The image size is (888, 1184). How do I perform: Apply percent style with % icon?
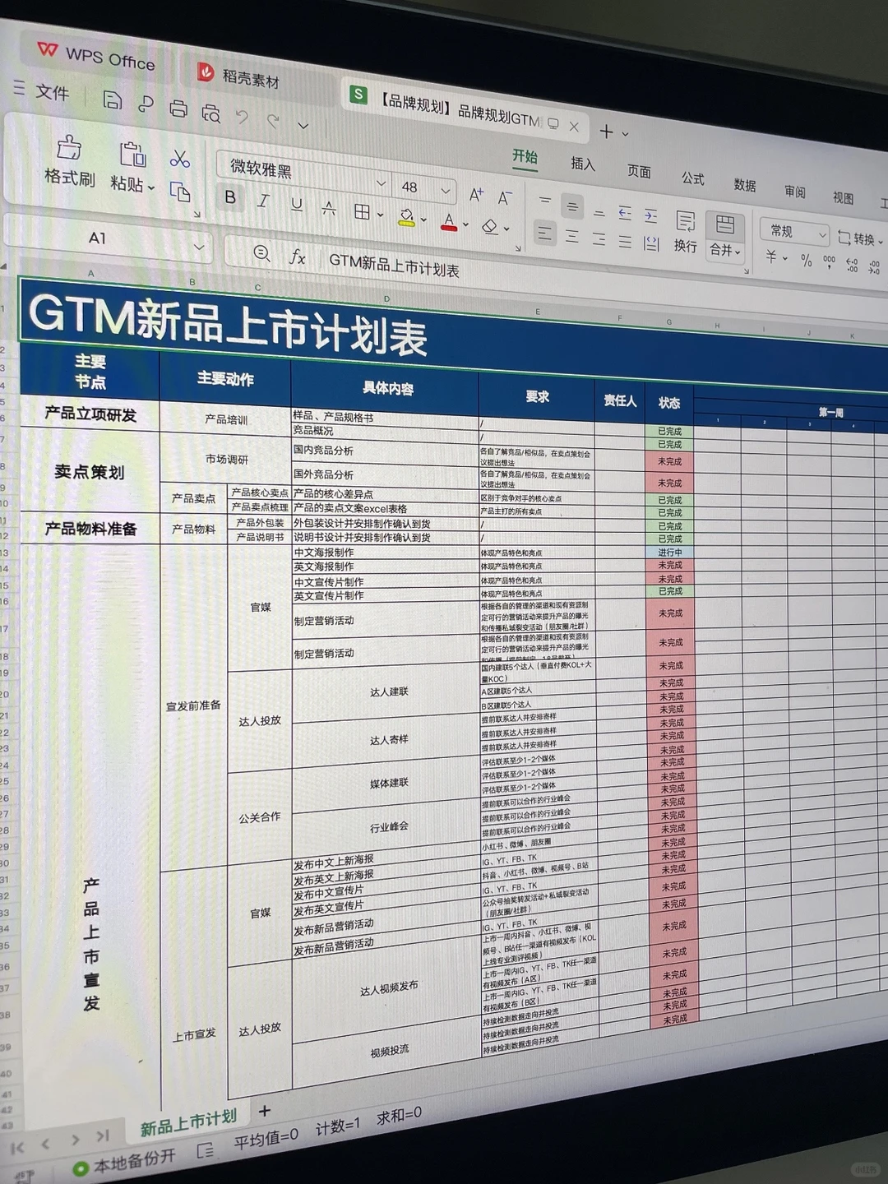(807, 260)
